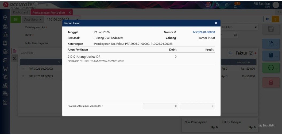Click the kredit total field in dialog

coord(197,106)
